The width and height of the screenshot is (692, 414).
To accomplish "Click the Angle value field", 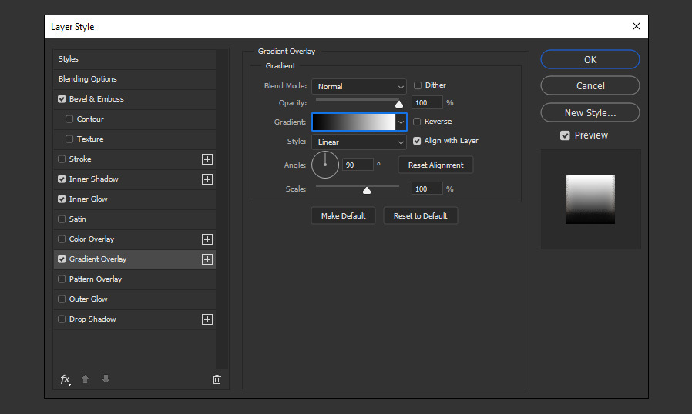I will pyautogui.click(x=358, y=165).
